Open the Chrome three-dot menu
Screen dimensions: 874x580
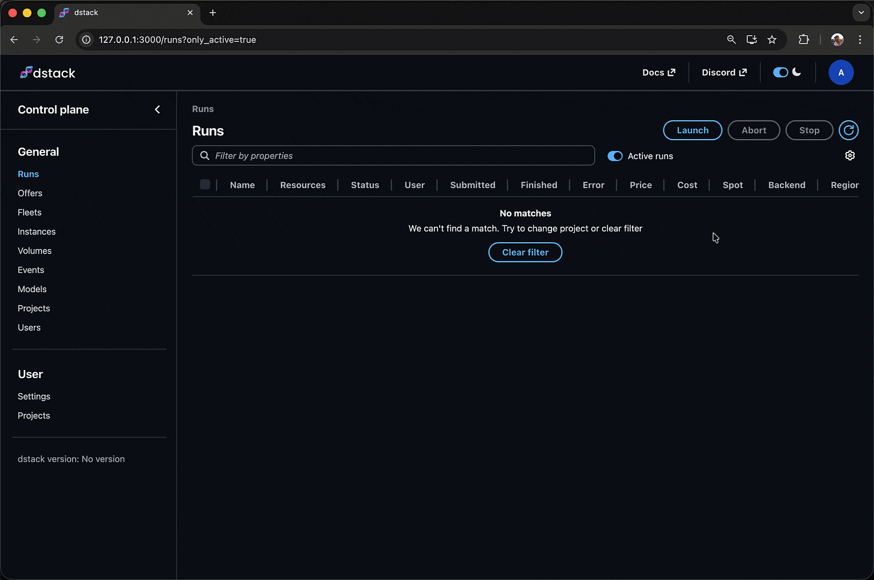click(860, 40)
